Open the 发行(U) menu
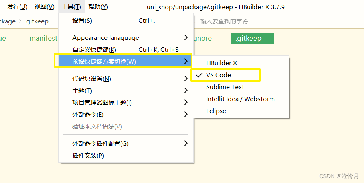The image size is (364, 183). [x=17, y=7]
